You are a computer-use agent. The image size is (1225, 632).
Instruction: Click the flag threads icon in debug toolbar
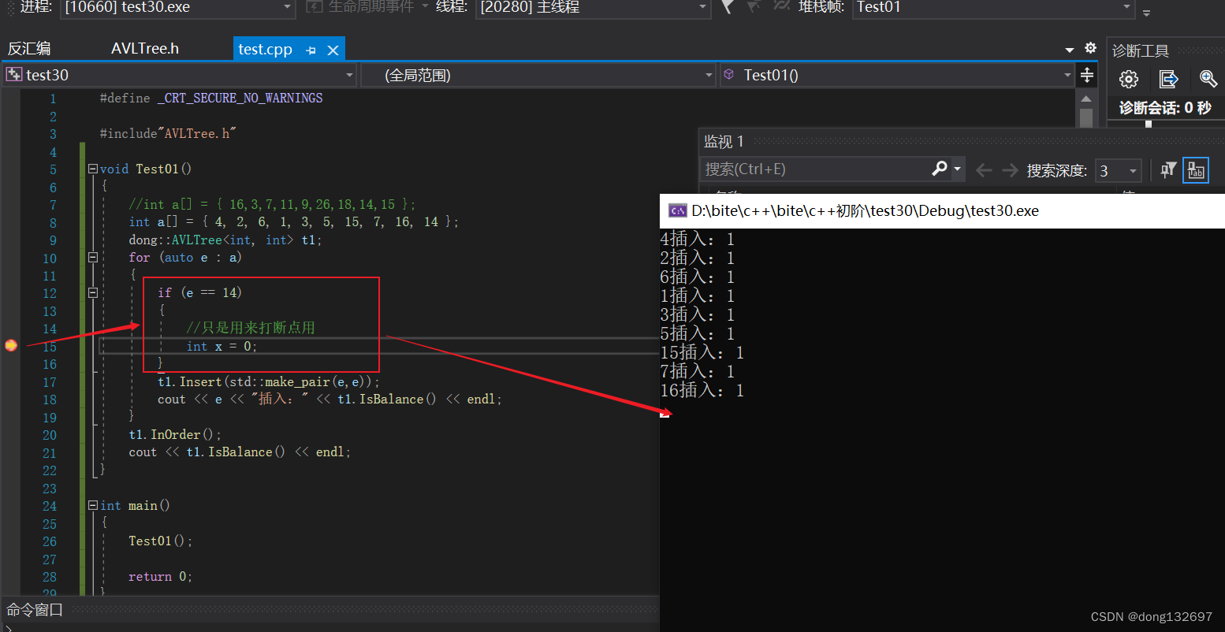click(x=727, y=7)
